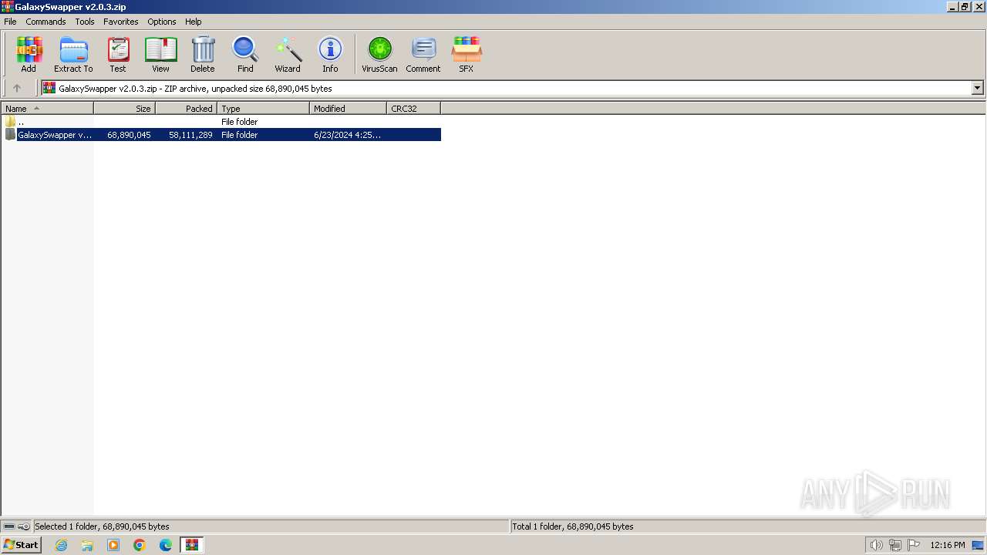This screenshot has height=555, width=987.
Task: Click the Extract To toolbar icon
Action: point(73,55)
